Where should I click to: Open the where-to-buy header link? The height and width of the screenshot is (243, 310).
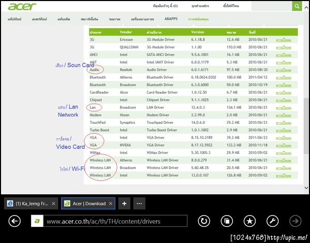(231, 6)
